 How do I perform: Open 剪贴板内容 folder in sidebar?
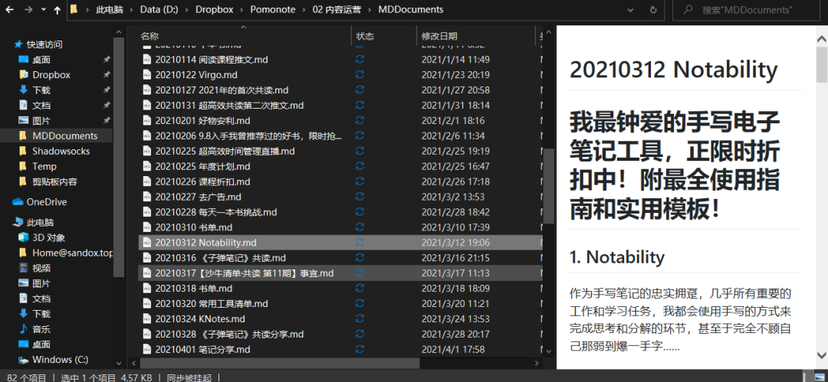pyautogui.click(x=55, y=182)
